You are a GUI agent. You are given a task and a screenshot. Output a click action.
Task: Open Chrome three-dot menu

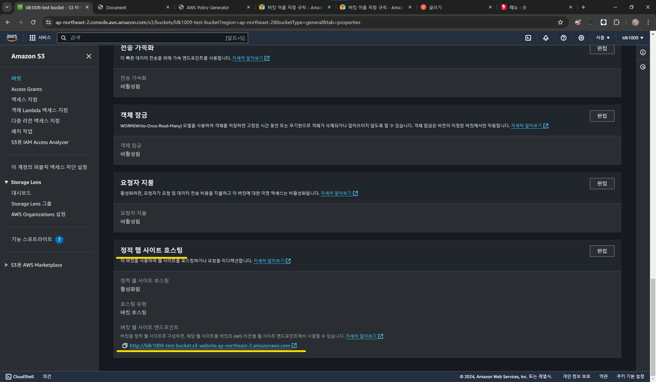(648, 22)
